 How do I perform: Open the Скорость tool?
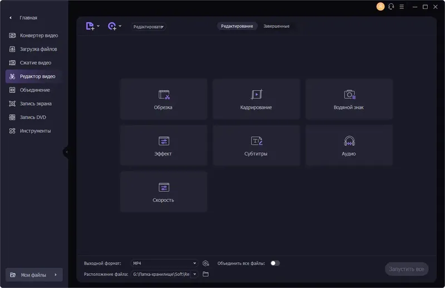(x=164, y=191)
